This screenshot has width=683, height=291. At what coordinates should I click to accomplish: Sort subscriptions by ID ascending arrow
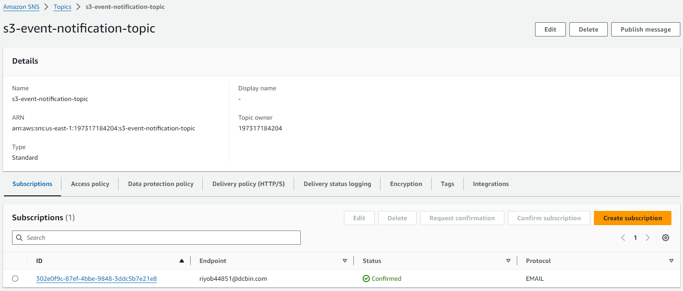(182, 261)
